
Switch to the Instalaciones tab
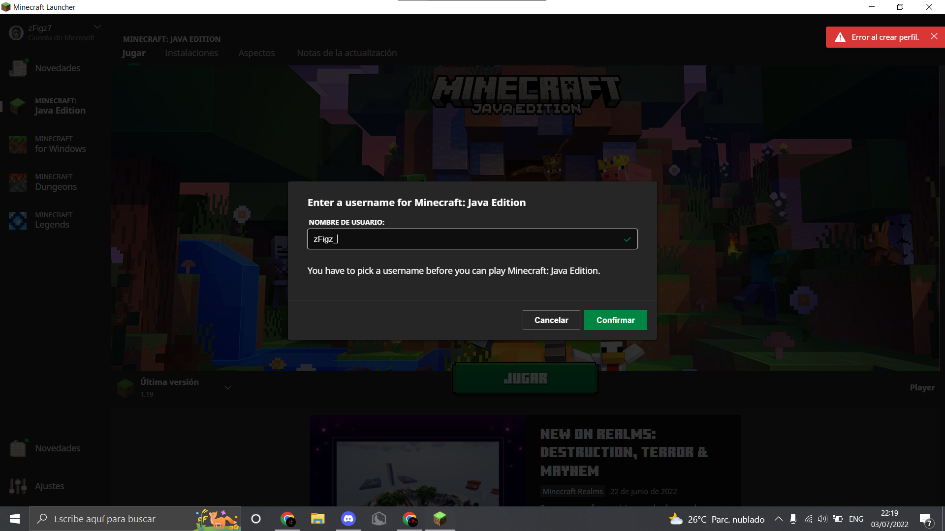[x=191, y=53]
